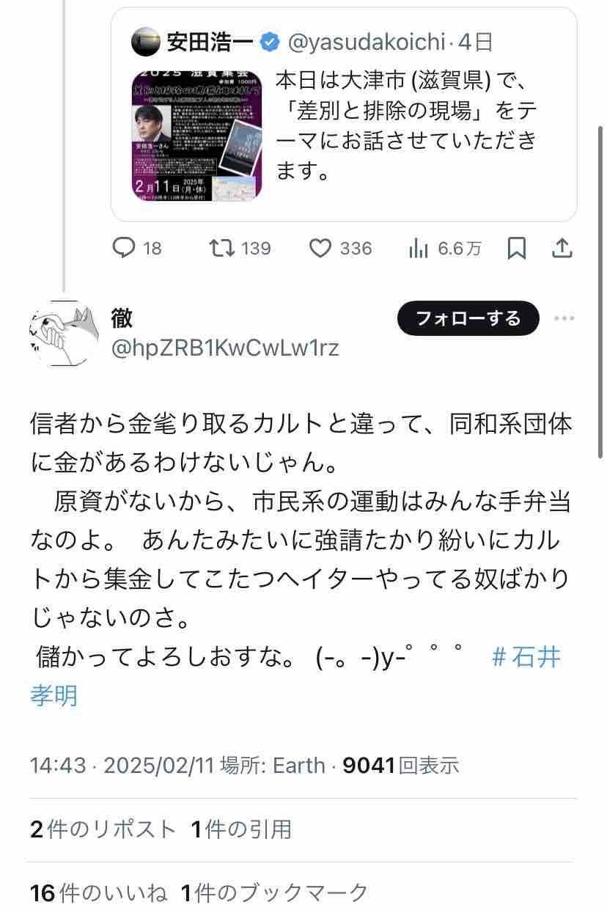Bookmark the post with the bookmark icon
Image resolution: width=607 pixels, height=913 pixels.
click(516, 249)
